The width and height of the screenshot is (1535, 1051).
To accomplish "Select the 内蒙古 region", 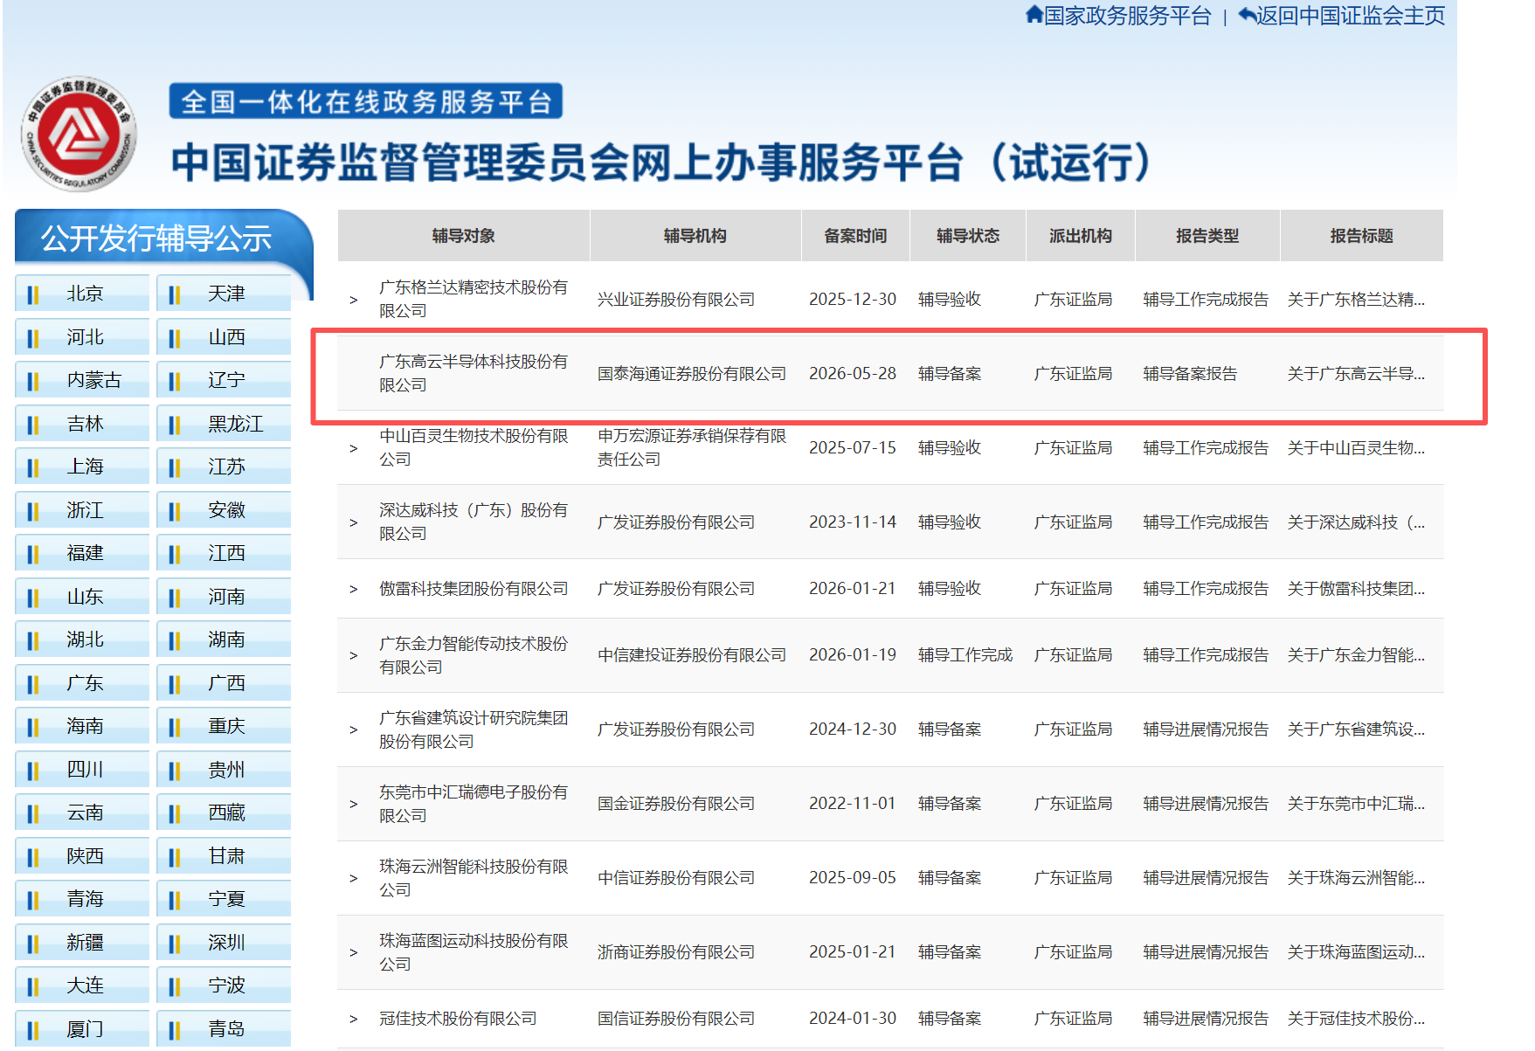I will click(x=82, y=380).
